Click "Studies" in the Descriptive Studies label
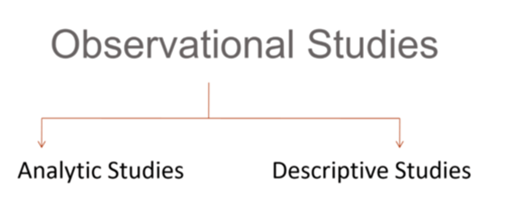The width and height of the screenshot is (505, 211). click(433, 171)
